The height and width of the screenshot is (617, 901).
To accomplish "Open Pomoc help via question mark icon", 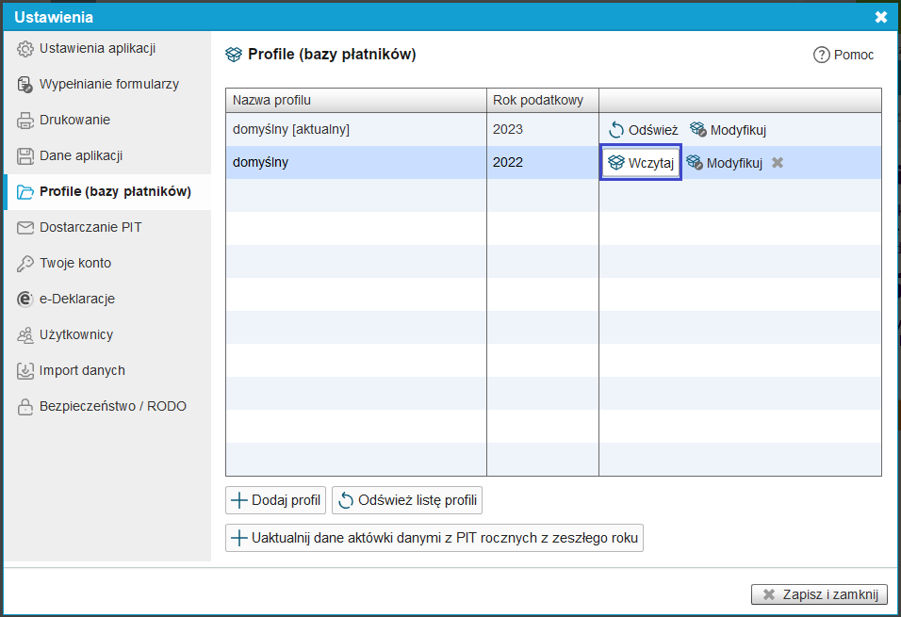I will coord(821,55).
